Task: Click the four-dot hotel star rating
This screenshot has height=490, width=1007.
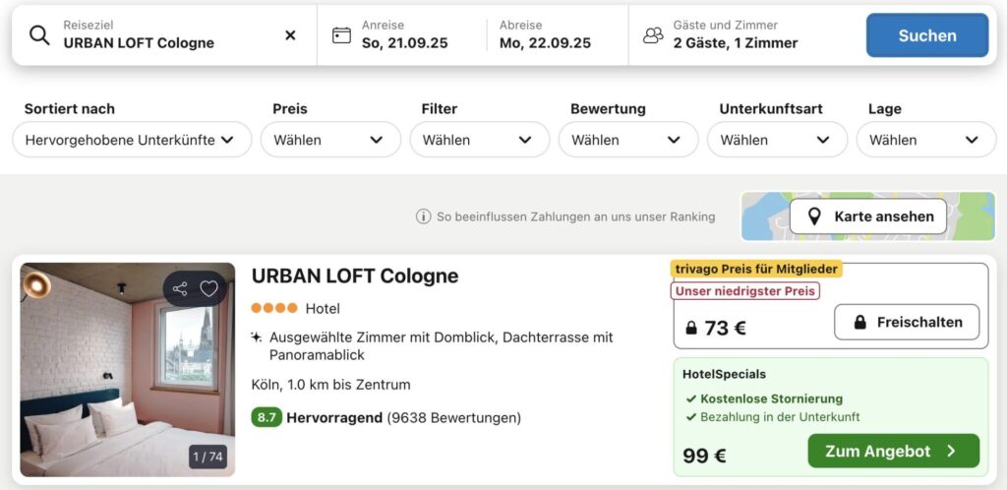Action: click(x=274, y=308)
